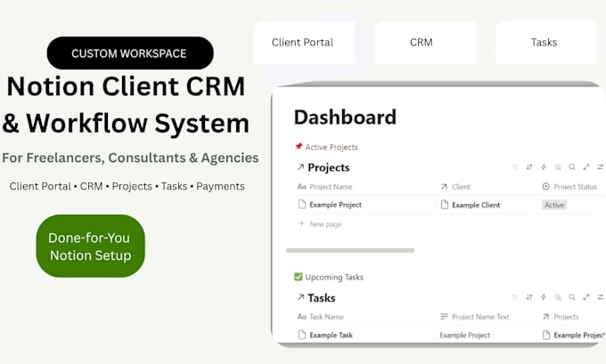The width and height of the screenshot is (606, 364).
Task: Select the plus icon for New page
Action: [x=301, y=224]
